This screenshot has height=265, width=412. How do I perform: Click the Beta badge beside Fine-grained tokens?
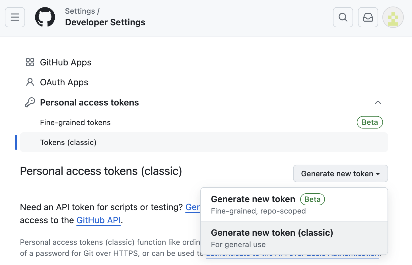click(370, 122)
